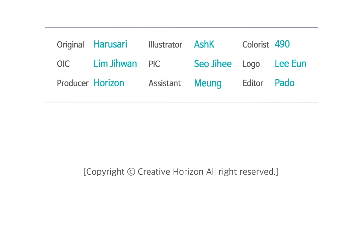This screenshot has height=247, width=364.
Task: Click the Illustrator role label
Action: (x=165, y=45)
